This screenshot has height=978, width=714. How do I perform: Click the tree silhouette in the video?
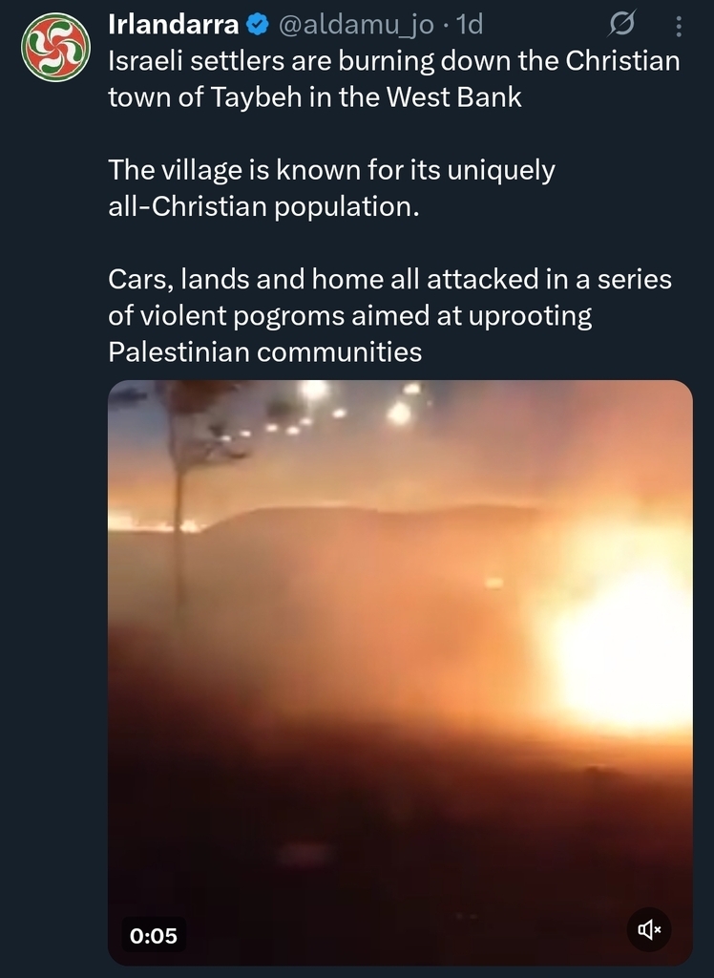pos(184,474)
